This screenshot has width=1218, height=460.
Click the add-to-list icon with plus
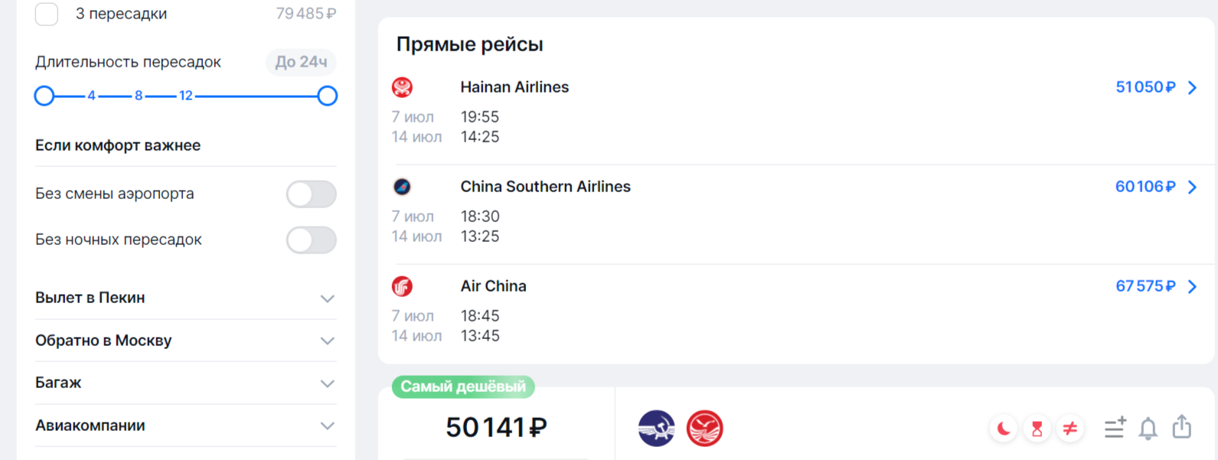click(1115, 428)
